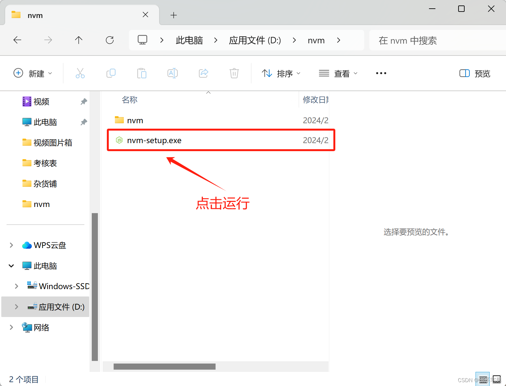This screenshot has width=506, height=386.
Task: Select 网络 in navigation tree
Action: (41, 328)
